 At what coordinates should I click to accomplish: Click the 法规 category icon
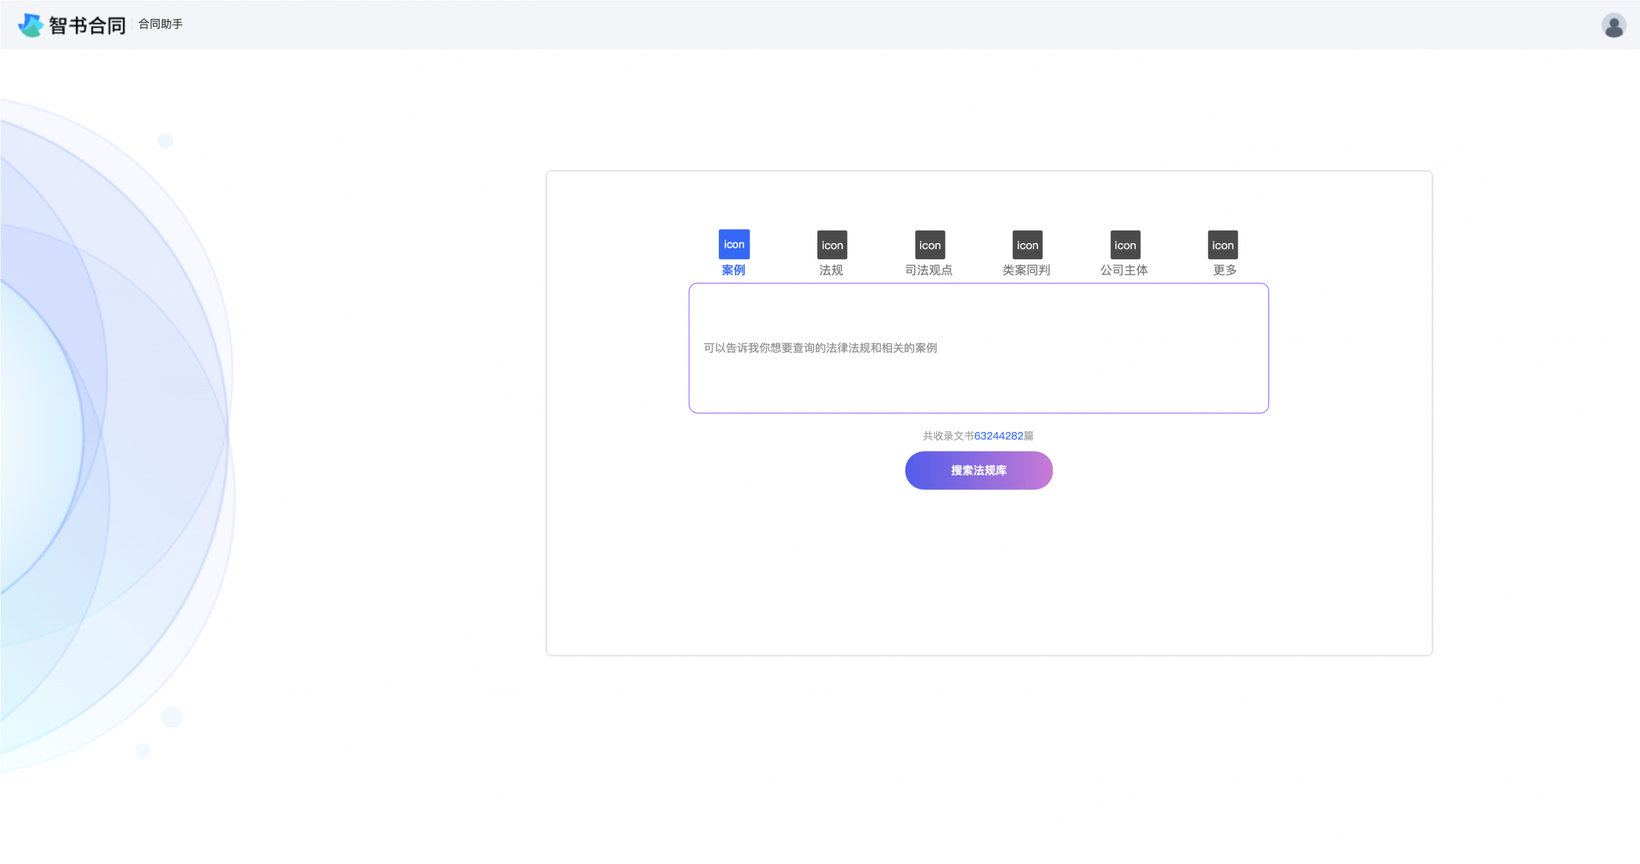(832, 245)
